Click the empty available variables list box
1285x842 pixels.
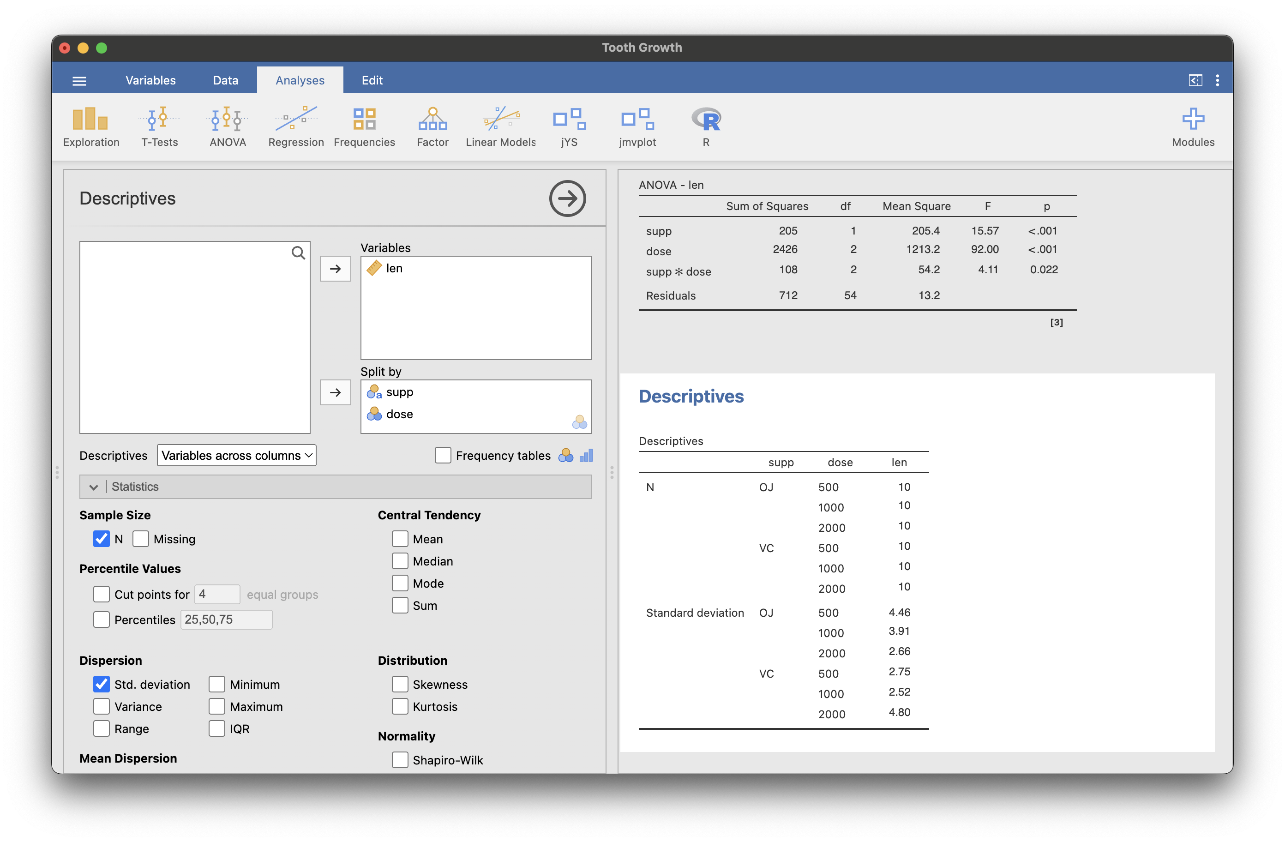click(x=195, y=337)
